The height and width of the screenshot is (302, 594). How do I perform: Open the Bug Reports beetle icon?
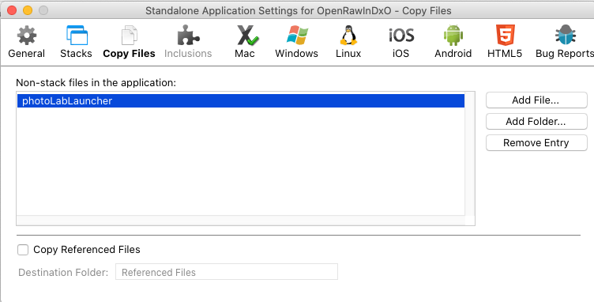[566, 36]
